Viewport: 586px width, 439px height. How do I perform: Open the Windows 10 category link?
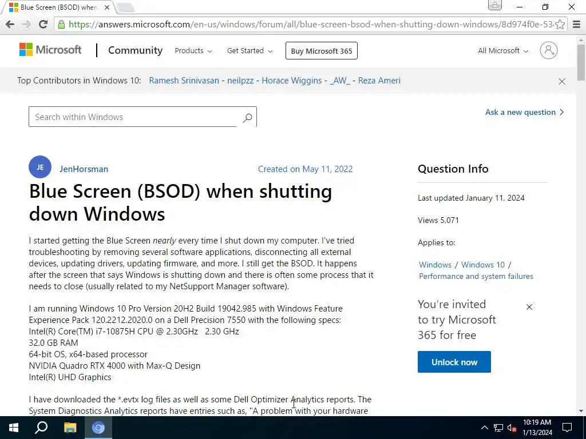483,265
